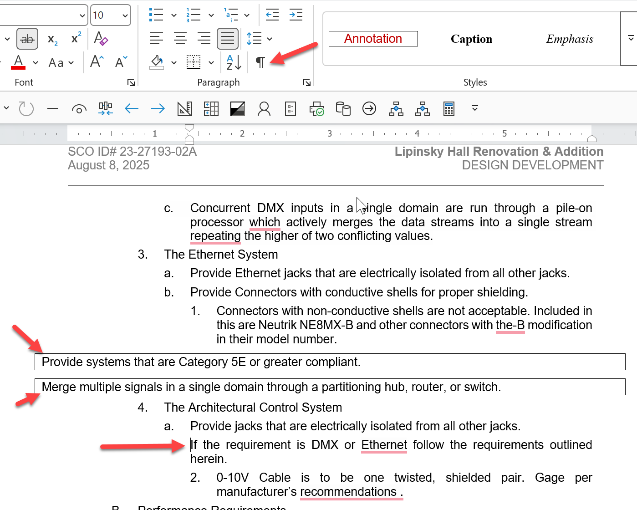Shrink the font size
The width and height of the screenshot is (637, 510).
[x=121, y=62]
